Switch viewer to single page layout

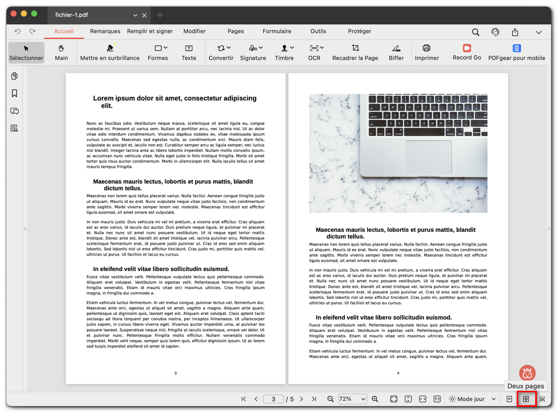(x=509, y=399)
